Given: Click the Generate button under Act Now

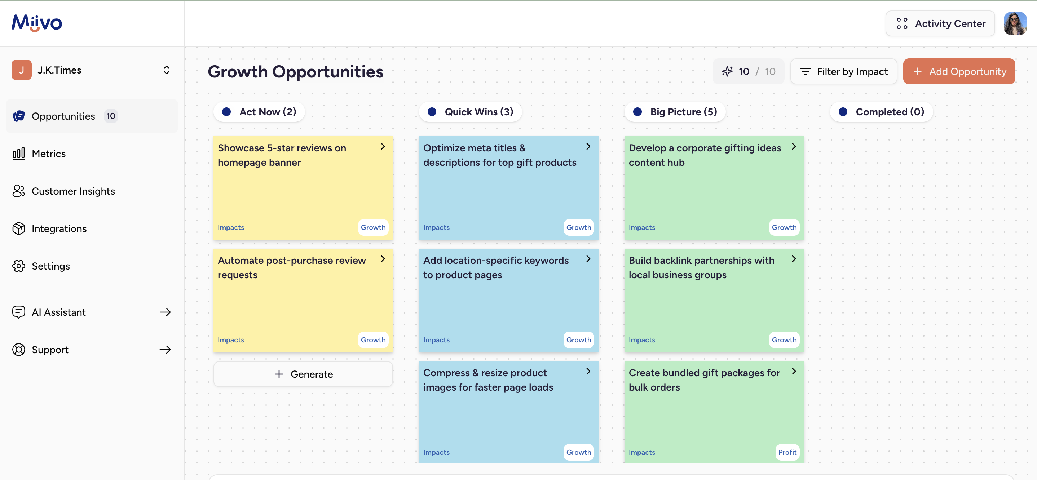Looking at the screenshot, I should (x=303, y=374).
